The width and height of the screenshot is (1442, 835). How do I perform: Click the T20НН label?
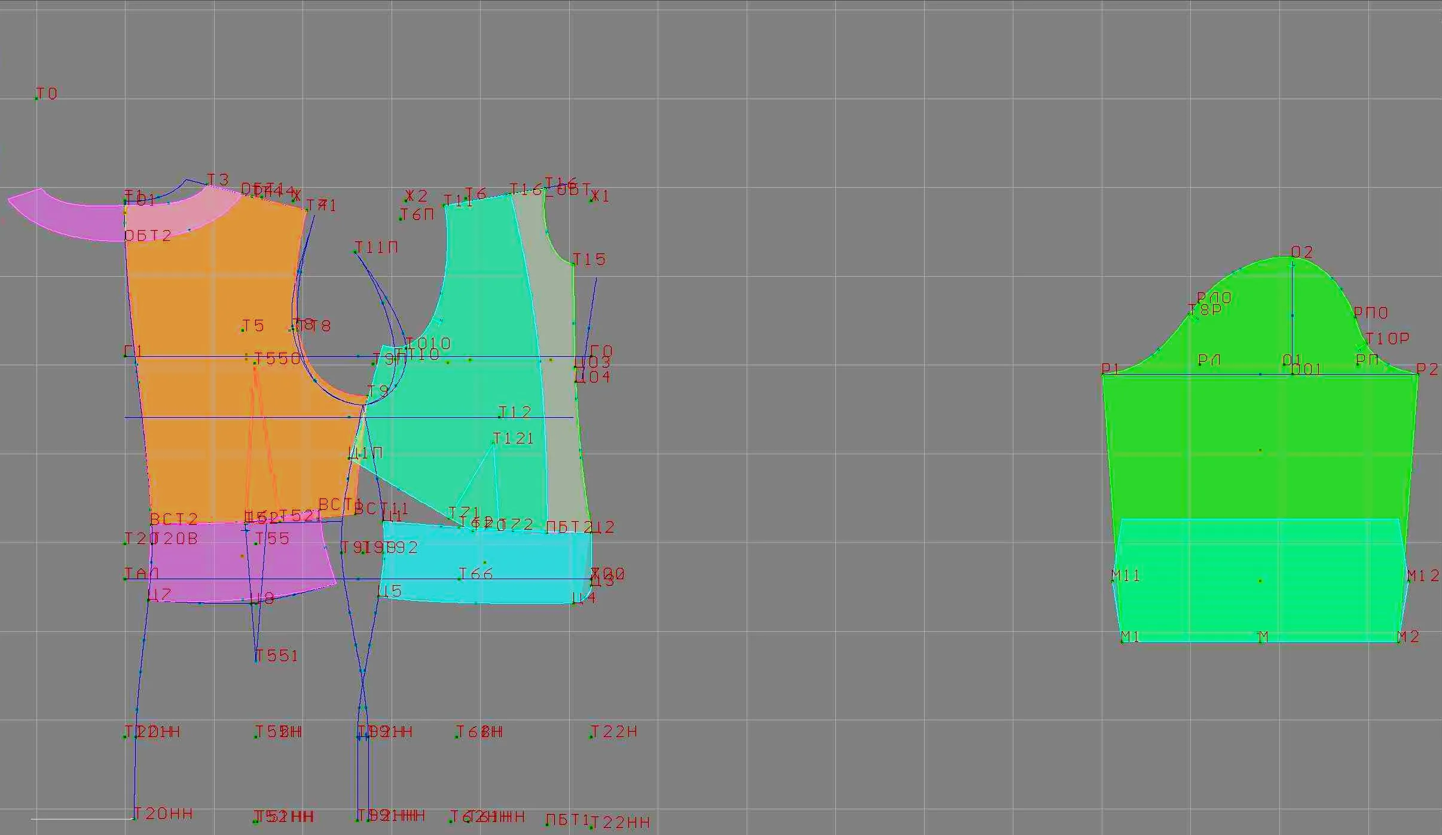(163, 813)
